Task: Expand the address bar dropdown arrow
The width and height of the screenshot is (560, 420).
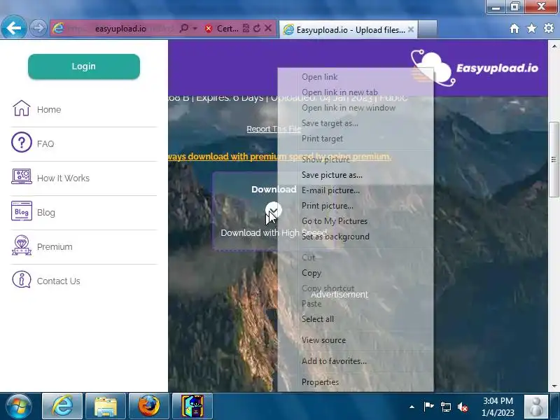Action: 195,28
